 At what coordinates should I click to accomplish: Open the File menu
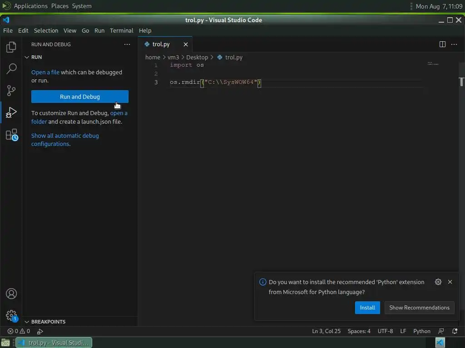click(x=8, y=30)
